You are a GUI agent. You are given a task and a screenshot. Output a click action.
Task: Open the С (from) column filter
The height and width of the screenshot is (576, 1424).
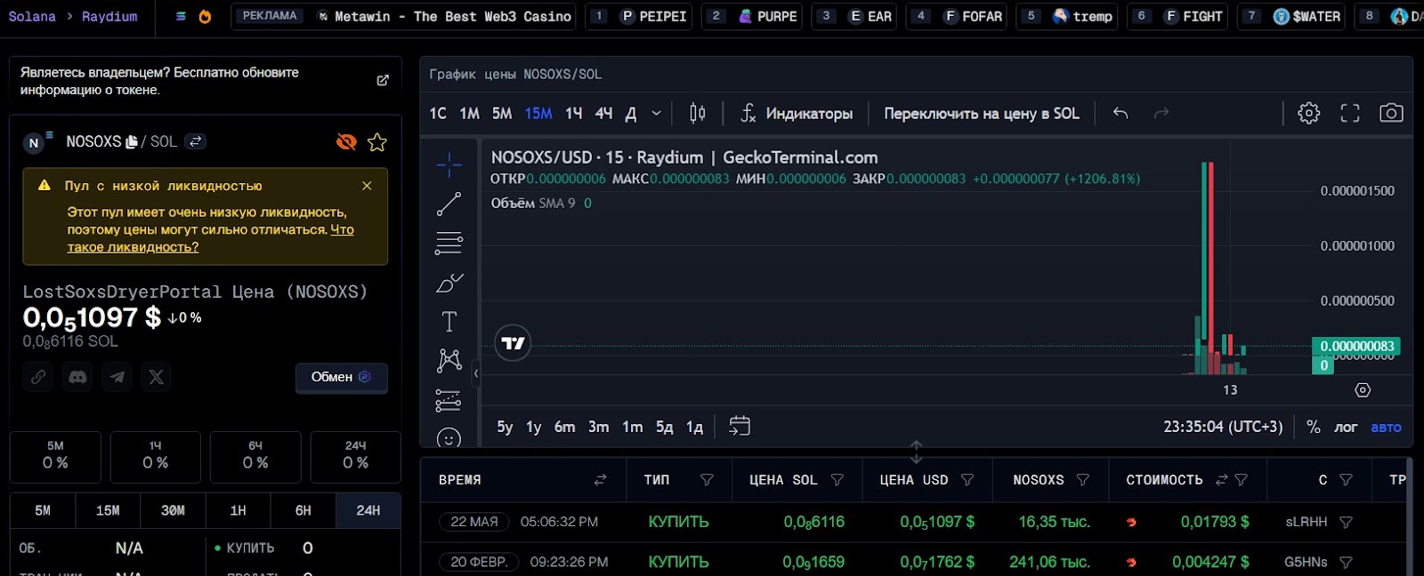1346,480
